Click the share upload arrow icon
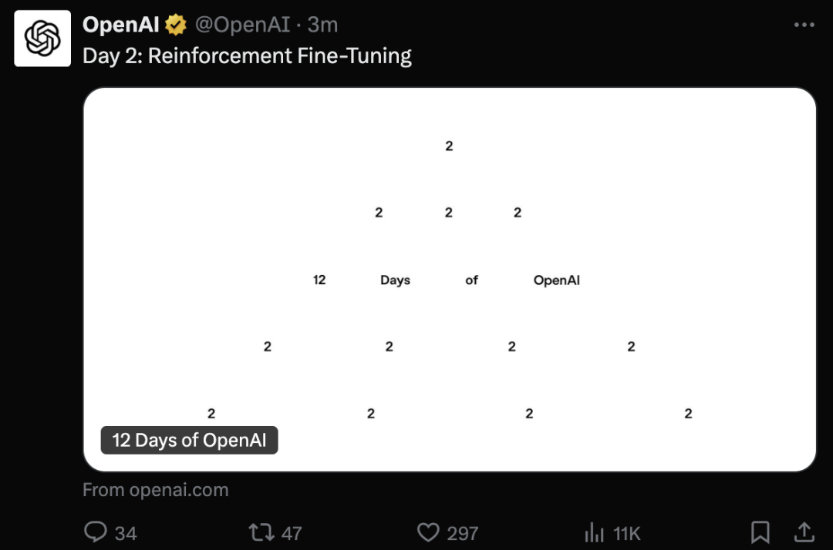833x550 pixels. pyautogui.click(x=804, y=532)
